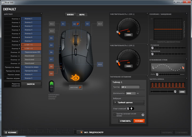
Task: Click the CPI 2 dial knob
Action: (117, 61)
